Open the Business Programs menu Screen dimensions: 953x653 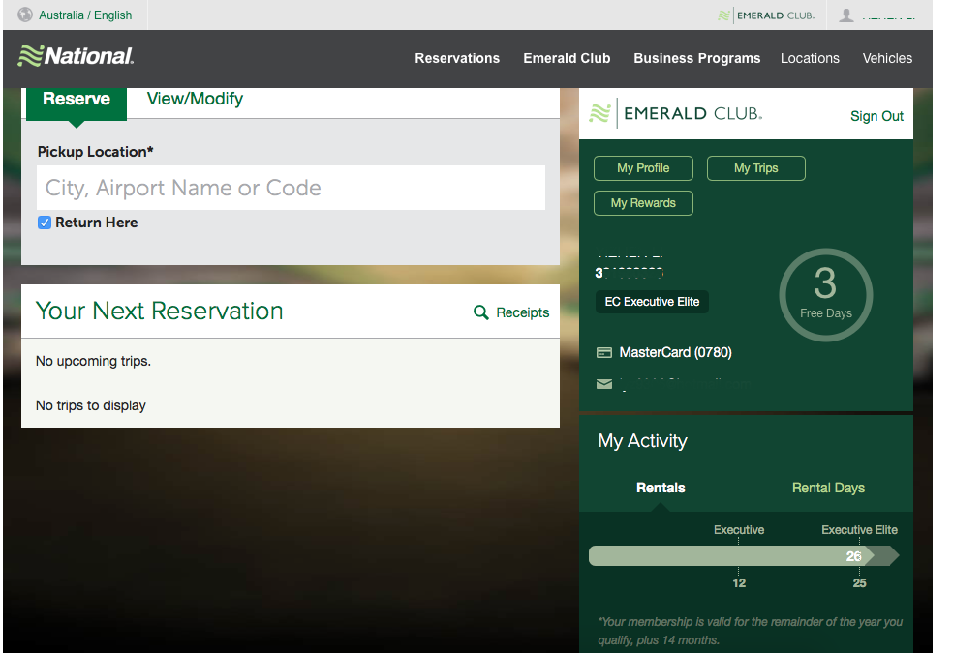tap(696, 58)
